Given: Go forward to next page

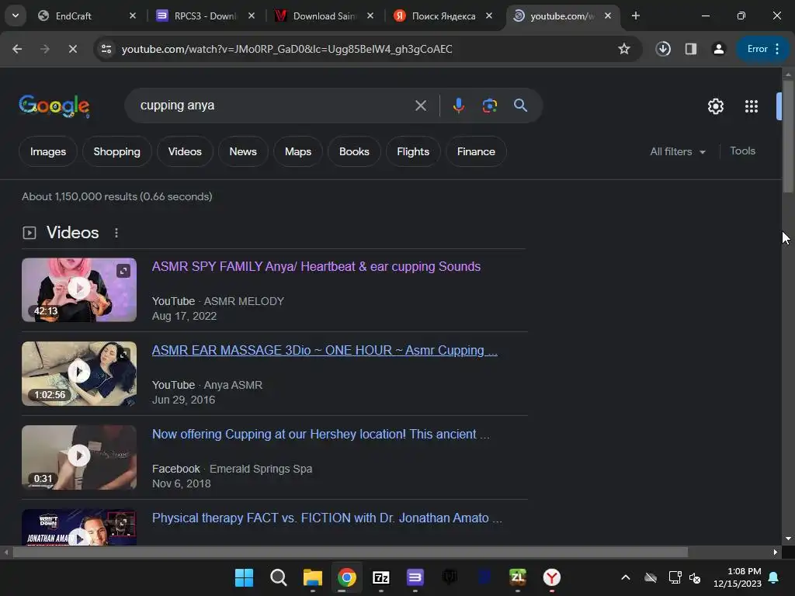Looking at the screenshot, I should pos(45,49).
